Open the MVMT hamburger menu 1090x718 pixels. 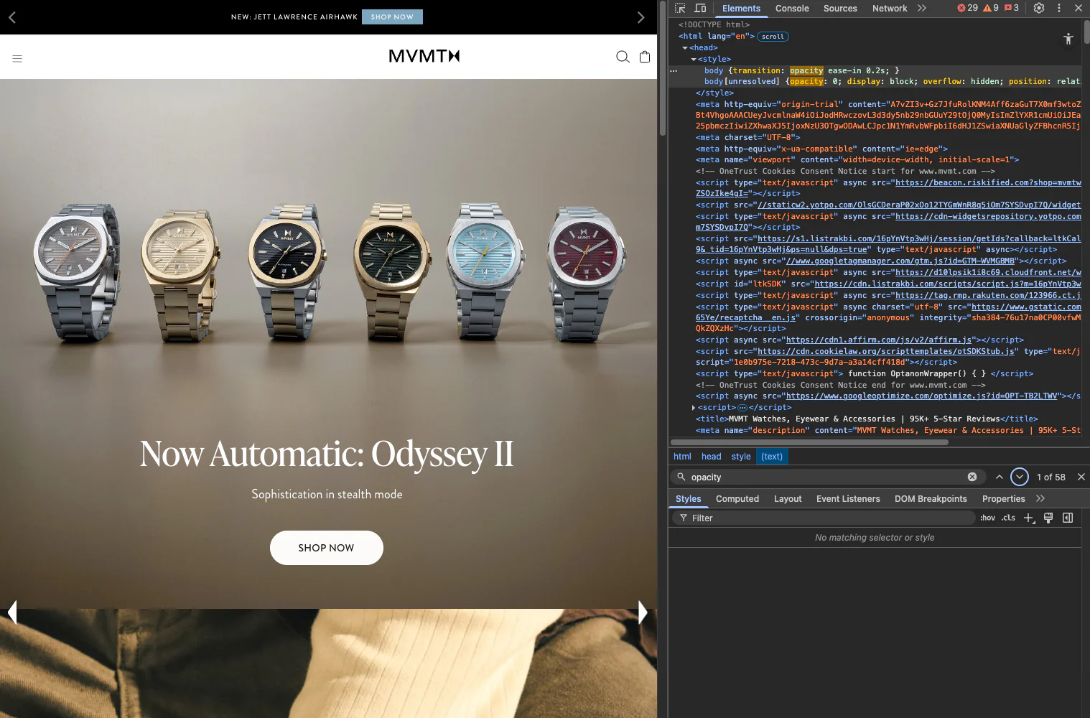pos(17,58)
